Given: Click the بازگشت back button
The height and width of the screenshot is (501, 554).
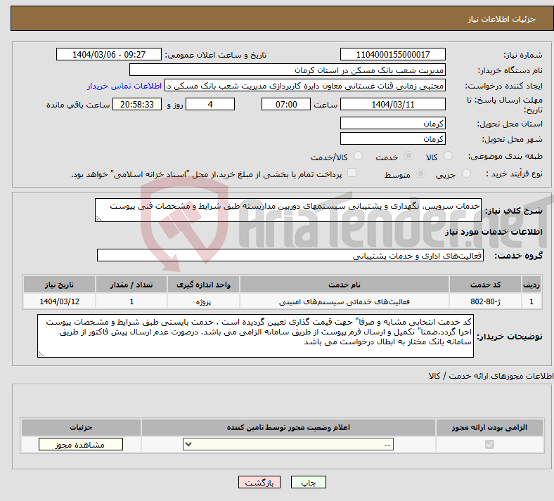Looking at the screenshot, I should [x=259, y=482].
